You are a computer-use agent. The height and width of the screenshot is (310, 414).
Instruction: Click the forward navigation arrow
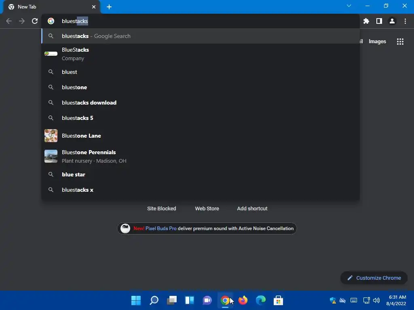[x=22, y=21]
